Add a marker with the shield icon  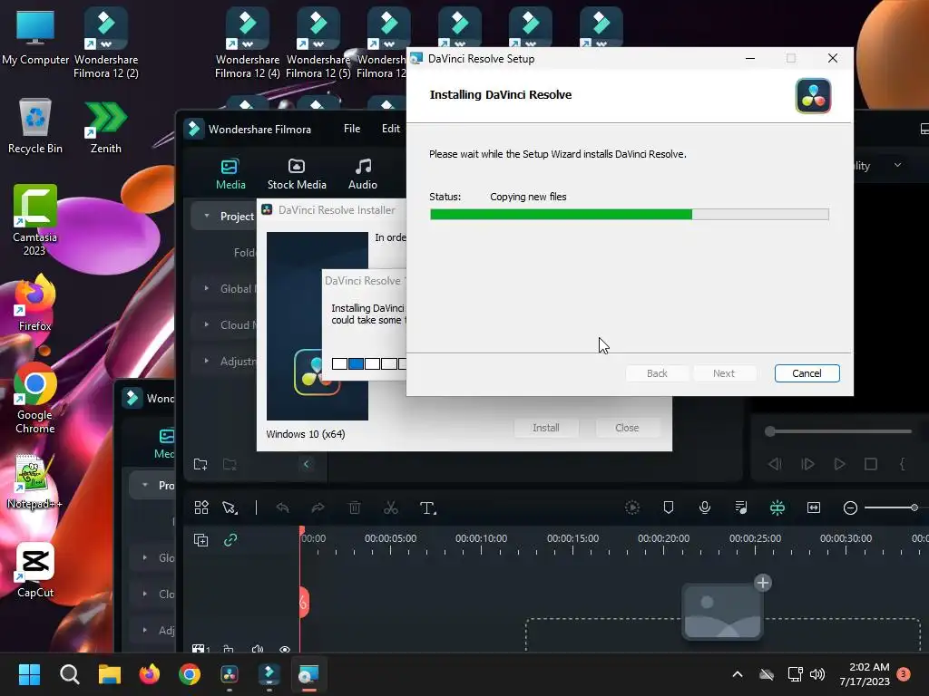(669, 507)
